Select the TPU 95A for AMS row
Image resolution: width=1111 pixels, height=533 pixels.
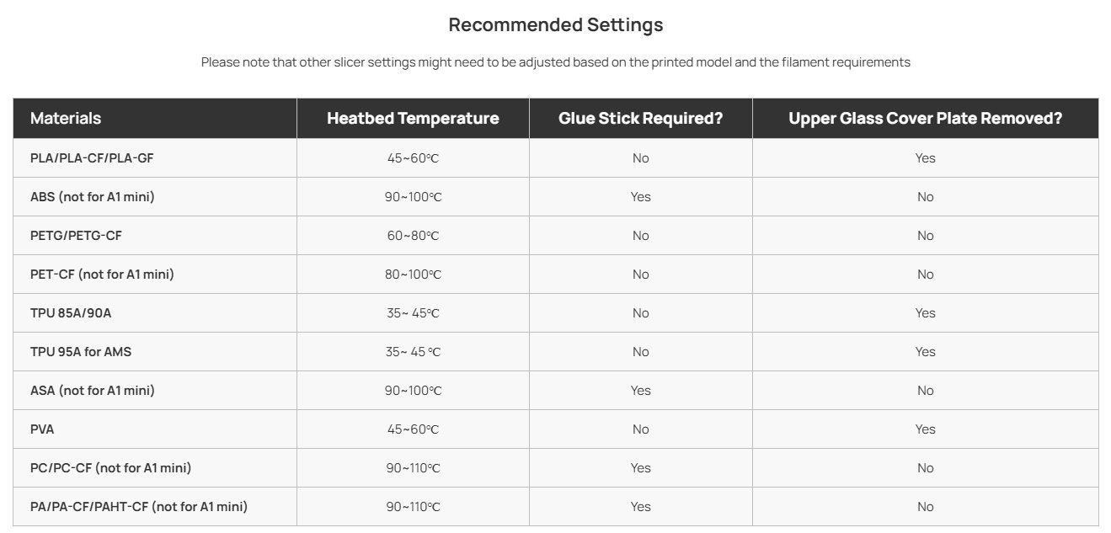pyautogui.click(x=556, y=352)
